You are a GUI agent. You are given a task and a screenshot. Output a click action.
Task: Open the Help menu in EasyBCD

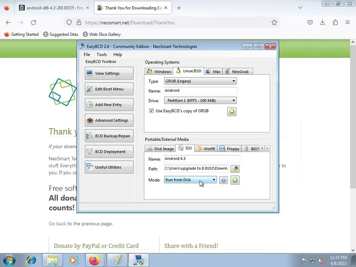point(118,55)
